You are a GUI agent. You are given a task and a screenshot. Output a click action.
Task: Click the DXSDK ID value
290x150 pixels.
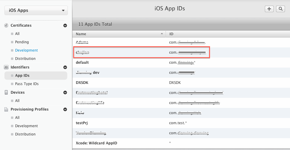point(175,83)
